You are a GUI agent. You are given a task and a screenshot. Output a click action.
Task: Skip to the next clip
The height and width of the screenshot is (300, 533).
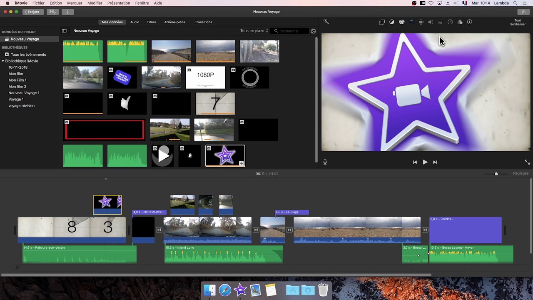(435, 162)
